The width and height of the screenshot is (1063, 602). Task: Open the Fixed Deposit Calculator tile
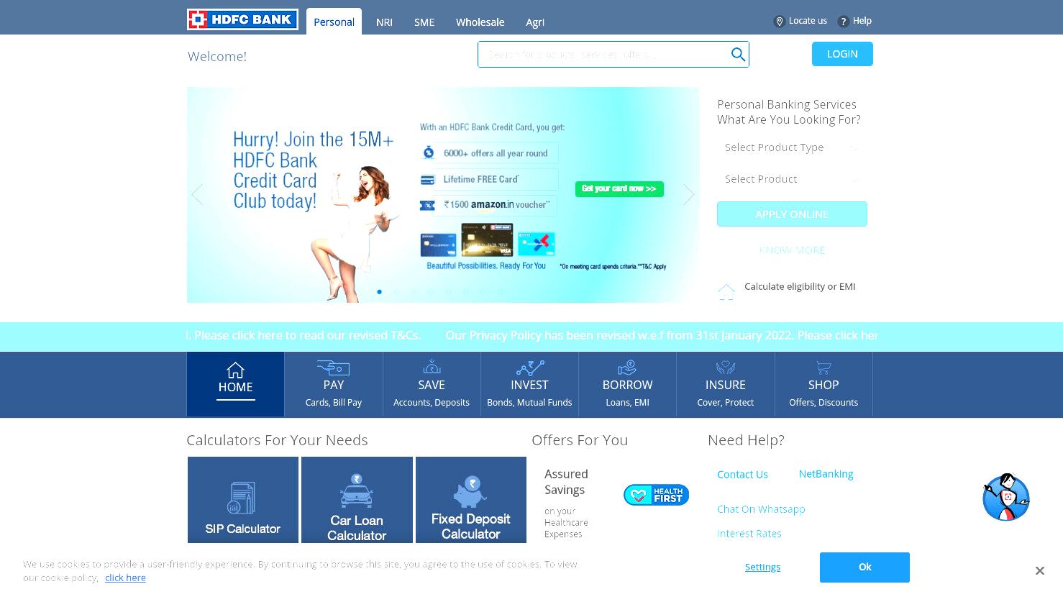[x=471, y=500]
